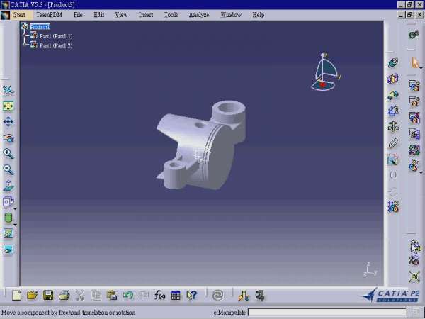This screenshot has width=425, height=319.
Task: Click the Apply Material icon
Action: [244, 296]
